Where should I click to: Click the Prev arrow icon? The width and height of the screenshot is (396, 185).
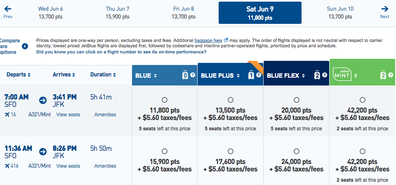click(8, 8)
